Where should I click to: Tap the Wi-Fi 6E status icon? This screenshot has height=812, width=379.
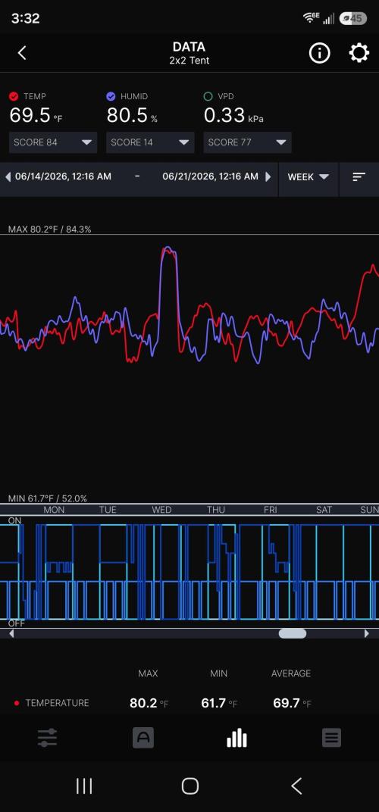[x=311, y=18]
